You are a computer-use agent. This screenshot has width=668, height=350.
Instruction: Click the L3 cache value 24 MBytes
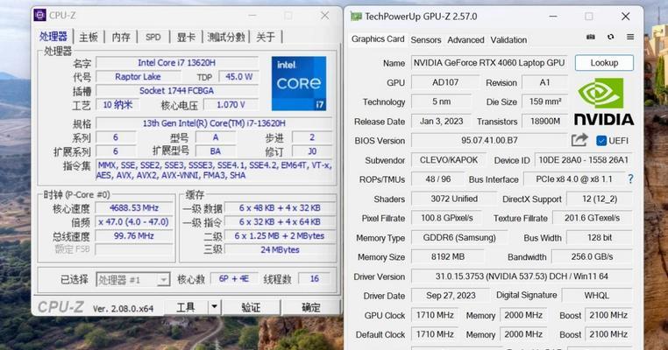(x=280, y=249)
